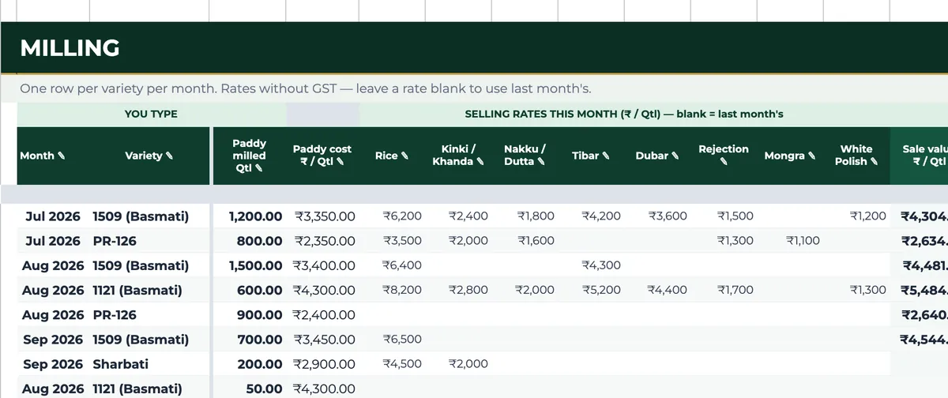Click empty Rice rate cell in Aug 2026 PR-126 row
Image resolution: width=948 pixels, height=398 pixels.
[393, 315]
